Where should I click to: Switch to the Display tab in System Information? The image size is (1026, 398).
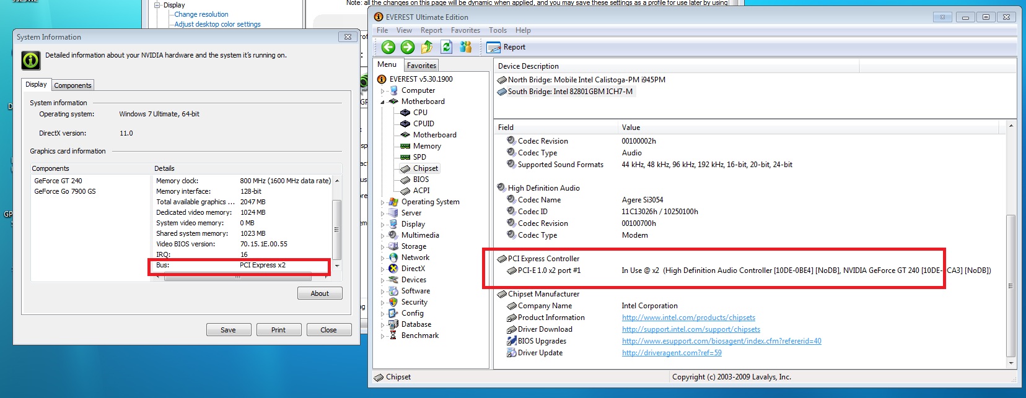coord(36,84)
